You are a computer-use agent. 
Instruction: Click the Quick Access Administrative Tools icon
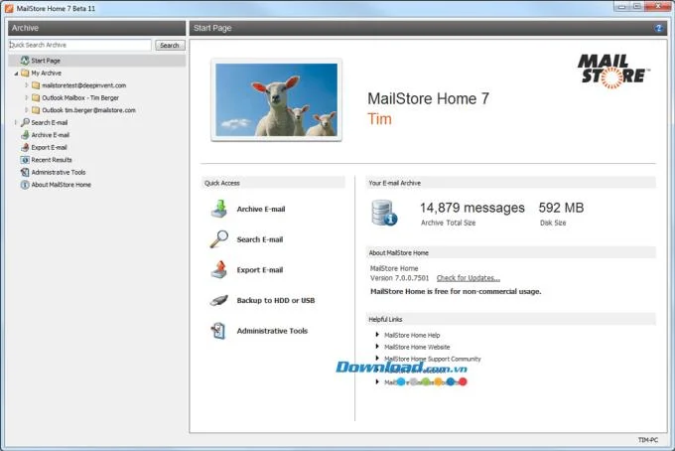pyautogui.click(x=218, y=331)
